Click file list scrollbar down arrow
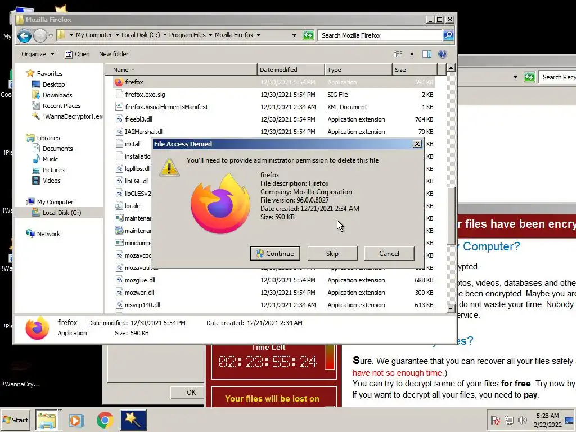 pyautogui.click(x=451, y=309)
